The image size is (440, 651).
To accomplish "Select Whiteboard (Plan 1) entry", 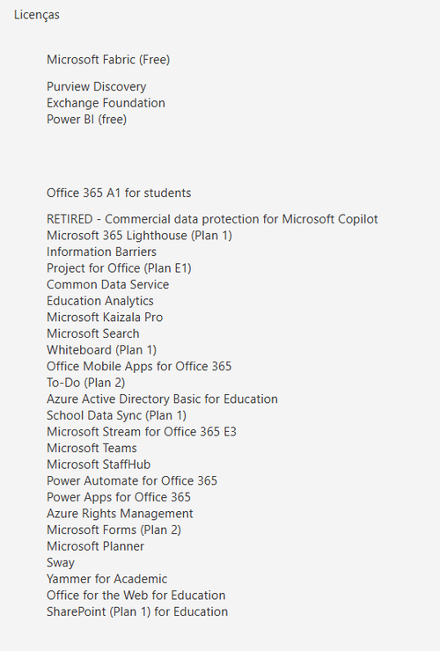I will pos(101,350).
